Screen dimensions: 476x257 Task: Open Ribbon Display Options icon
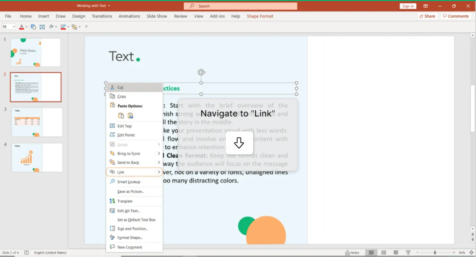426,6
